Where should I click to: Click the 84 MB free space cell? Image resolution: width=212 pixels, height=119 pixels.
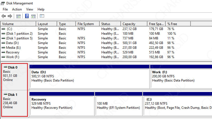[x=153, y=38]
